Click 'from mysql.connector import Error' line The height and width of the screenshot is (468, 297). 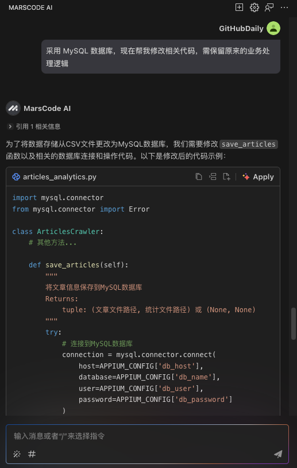click(81, 209)
